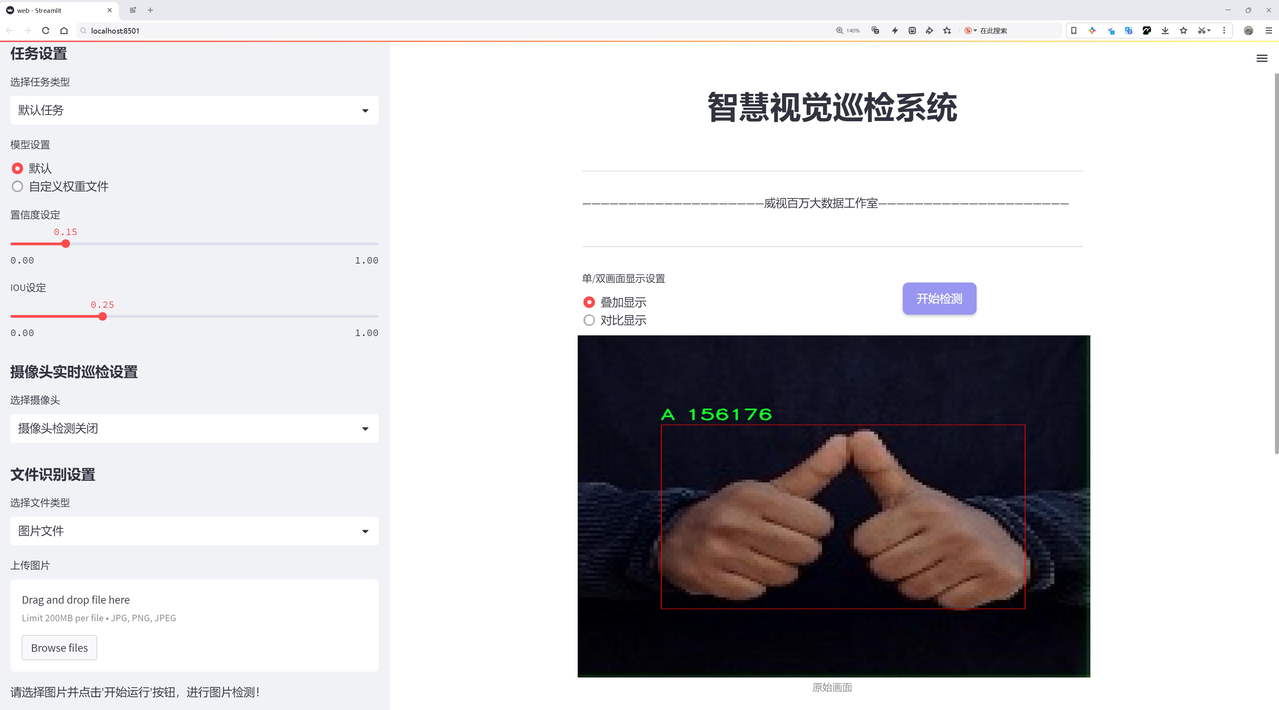
Task: Open the black-green extension icon
Action: (x=1147, y=31)
